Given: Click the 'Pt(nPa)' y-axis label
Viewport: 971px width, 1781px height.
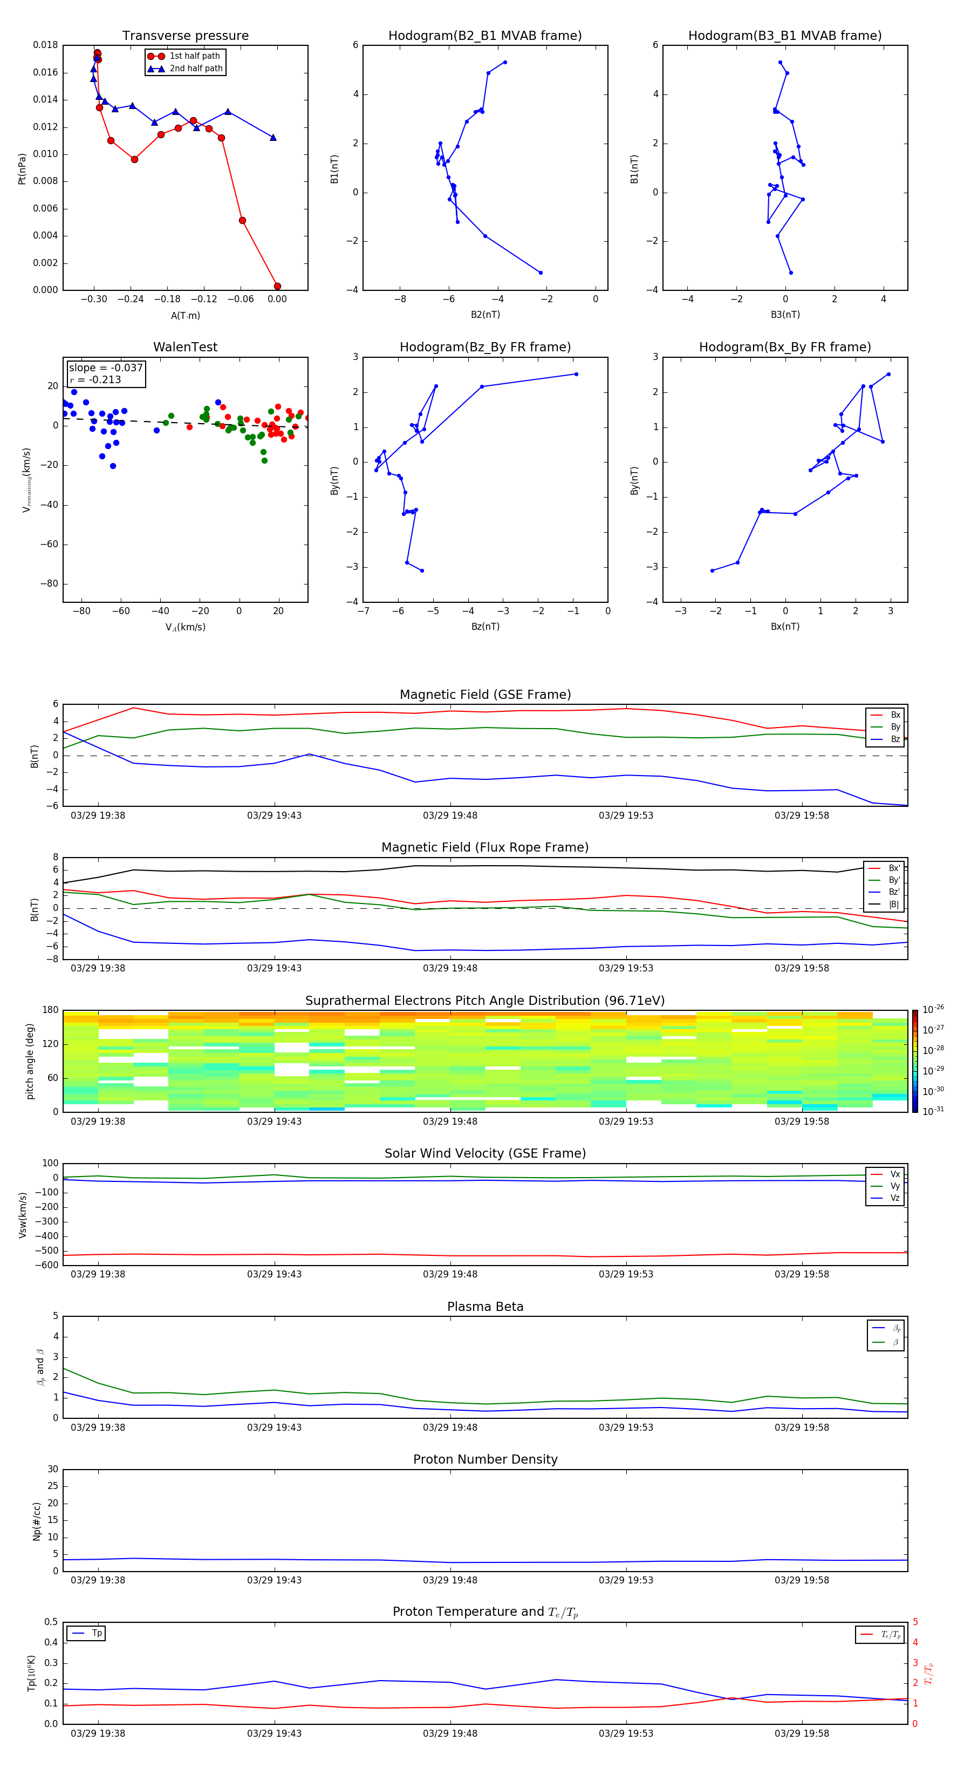Looking at the screenshot, I should (x=22, y=168).
